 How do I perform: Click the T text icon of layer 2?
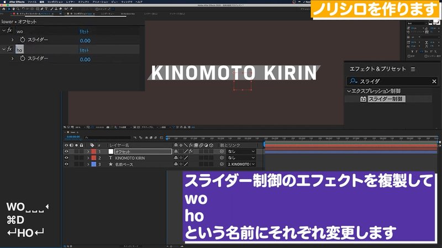(110, 158)
